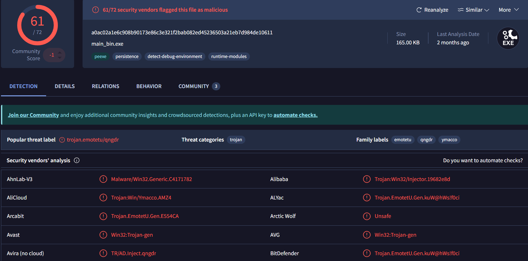
Task: Click the alert icon in the AhnLab-V3 row
Action: [x=103, y=179]
